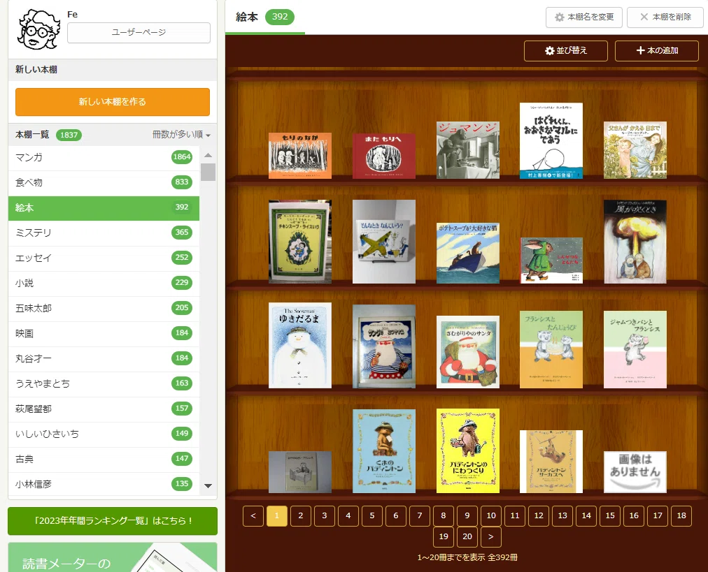Click the bookshelf list scrollbar thumb
Image resolution: width=708 pixels, height=572 pixels.
point(208,173)
